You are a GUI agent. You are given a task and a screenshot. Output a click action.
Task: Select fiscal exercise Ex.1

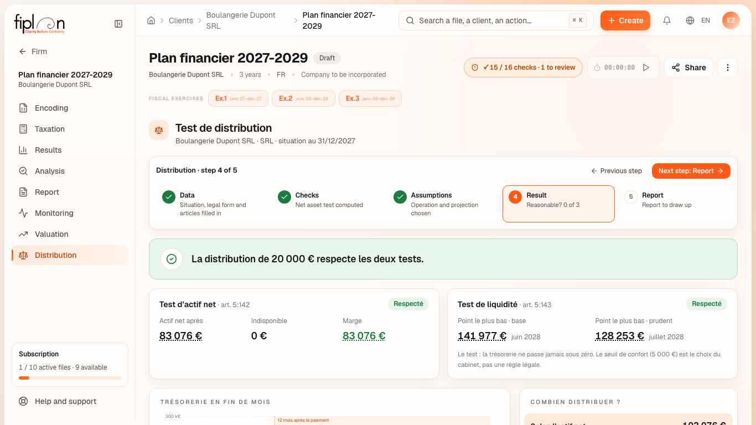pyautogui.click(x=239, y=99)
